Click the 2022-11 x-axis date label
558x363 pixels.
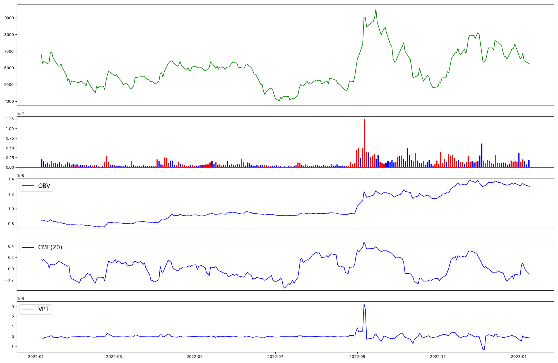click(x=438, y=357)
